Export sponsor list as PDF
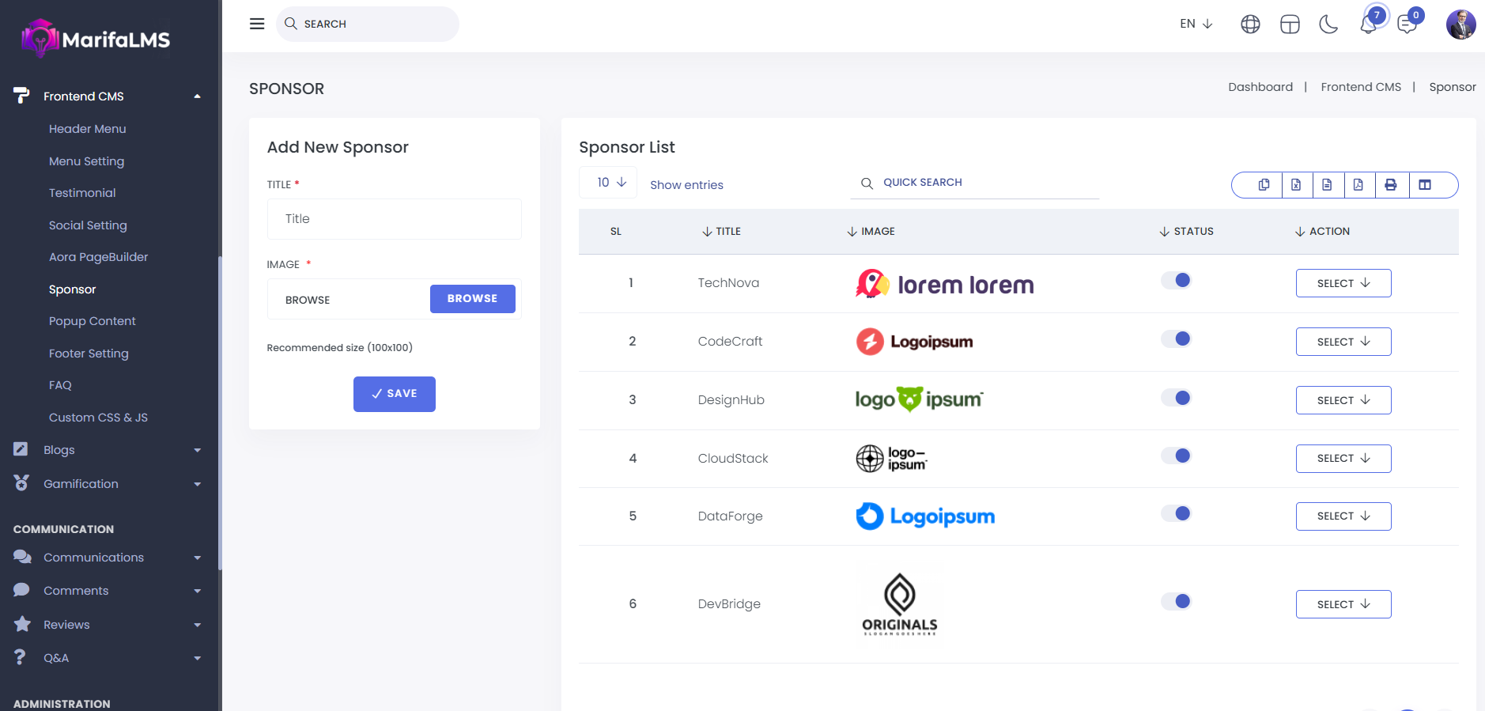 pos(1358,185)
